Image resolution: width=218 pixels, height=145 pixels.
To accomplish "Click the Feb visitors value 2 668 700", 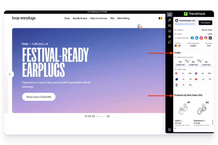I will pos(180,65).
